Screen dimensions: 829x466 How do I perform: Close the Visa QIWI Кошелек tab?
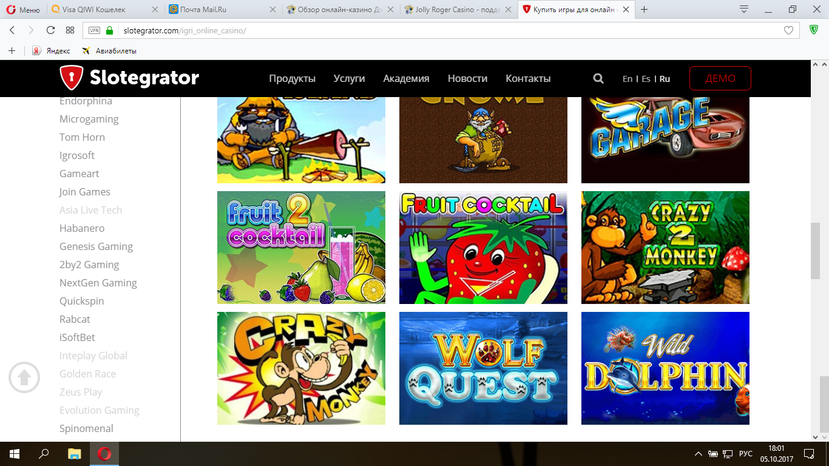pos(154,10)
